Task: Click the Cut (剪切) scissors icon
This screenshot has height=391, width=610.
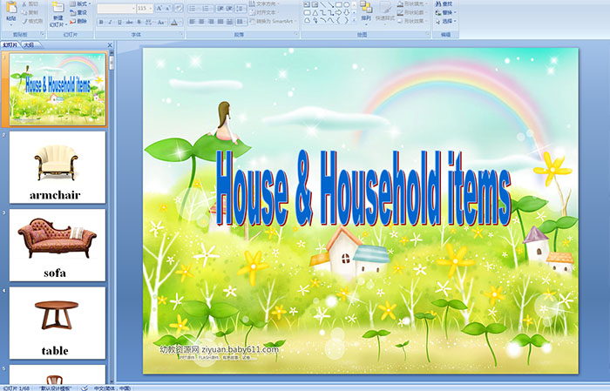Action: coord(24,3)
